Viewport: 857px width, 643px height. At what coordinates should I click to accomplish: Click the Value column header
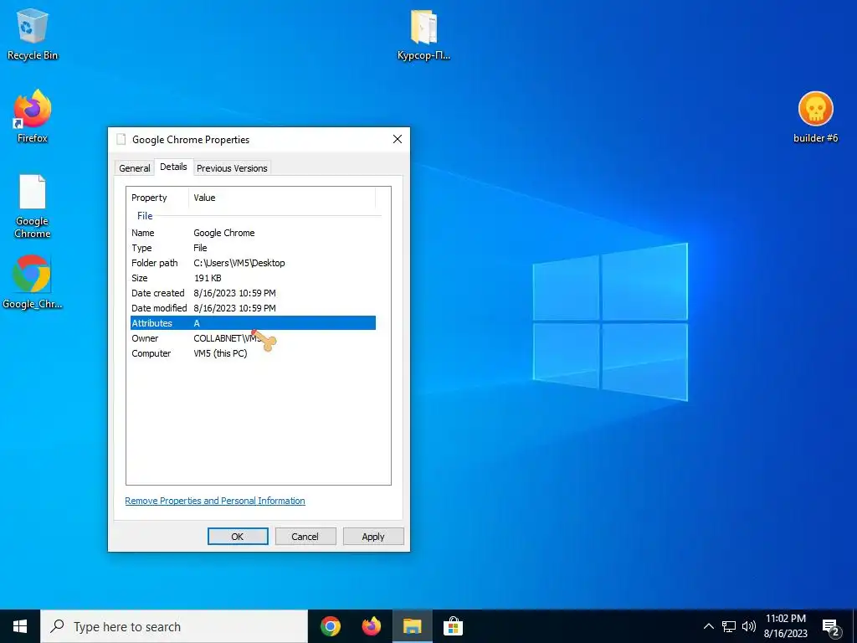tap(282, 198)
